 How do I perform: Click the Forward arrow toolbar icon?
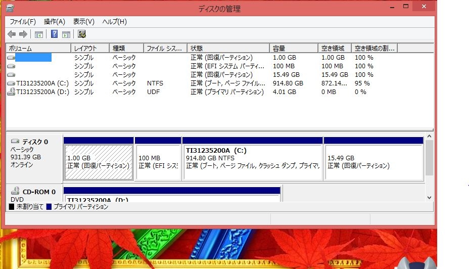pos(23,34)
